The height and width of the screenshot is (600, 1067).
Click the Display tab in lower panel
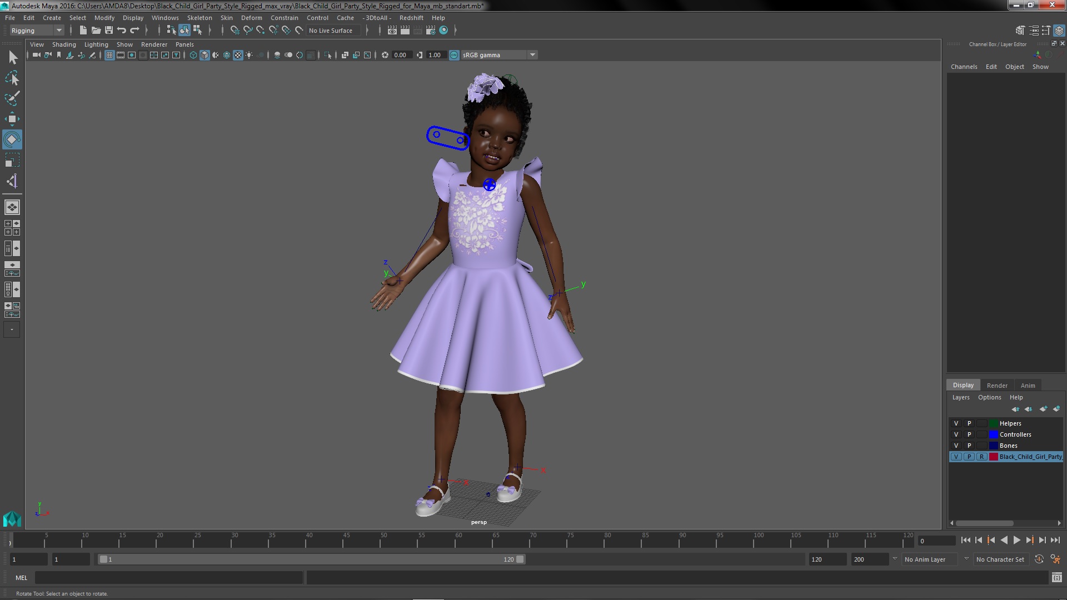click(964, 384)
